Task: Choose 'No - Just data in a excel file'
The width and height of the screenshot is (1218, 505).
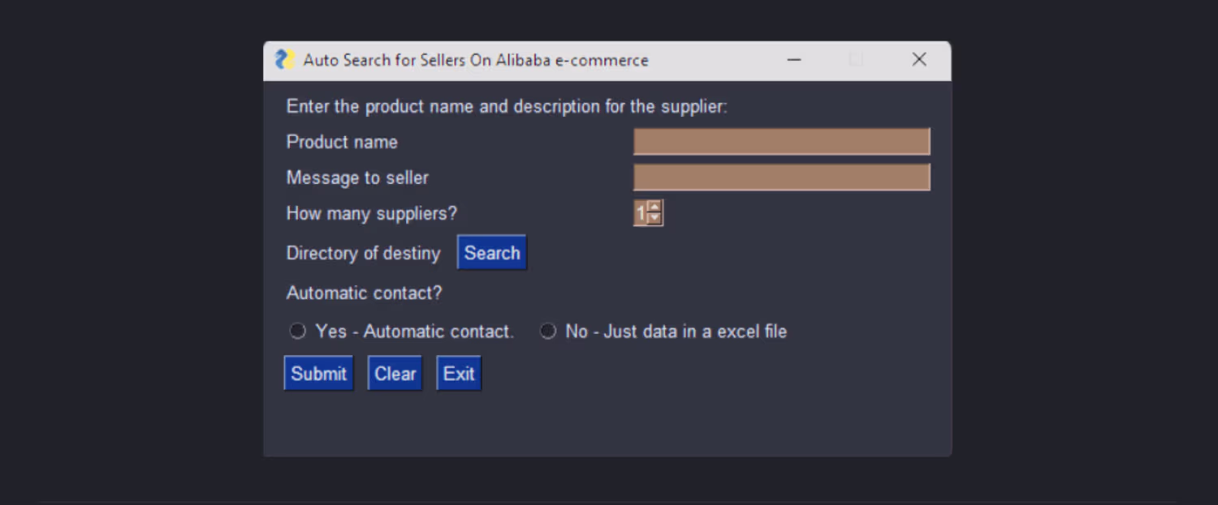Action: [549, 332]
